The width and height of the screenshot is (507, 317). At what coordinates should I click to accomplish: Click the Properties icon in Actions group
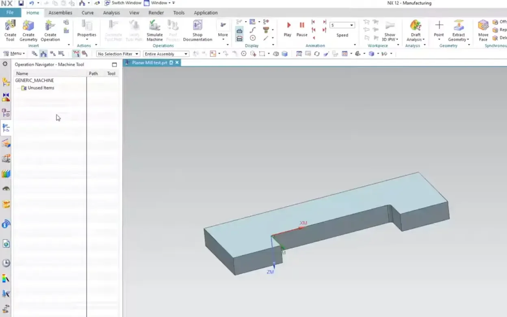(87, 26)
